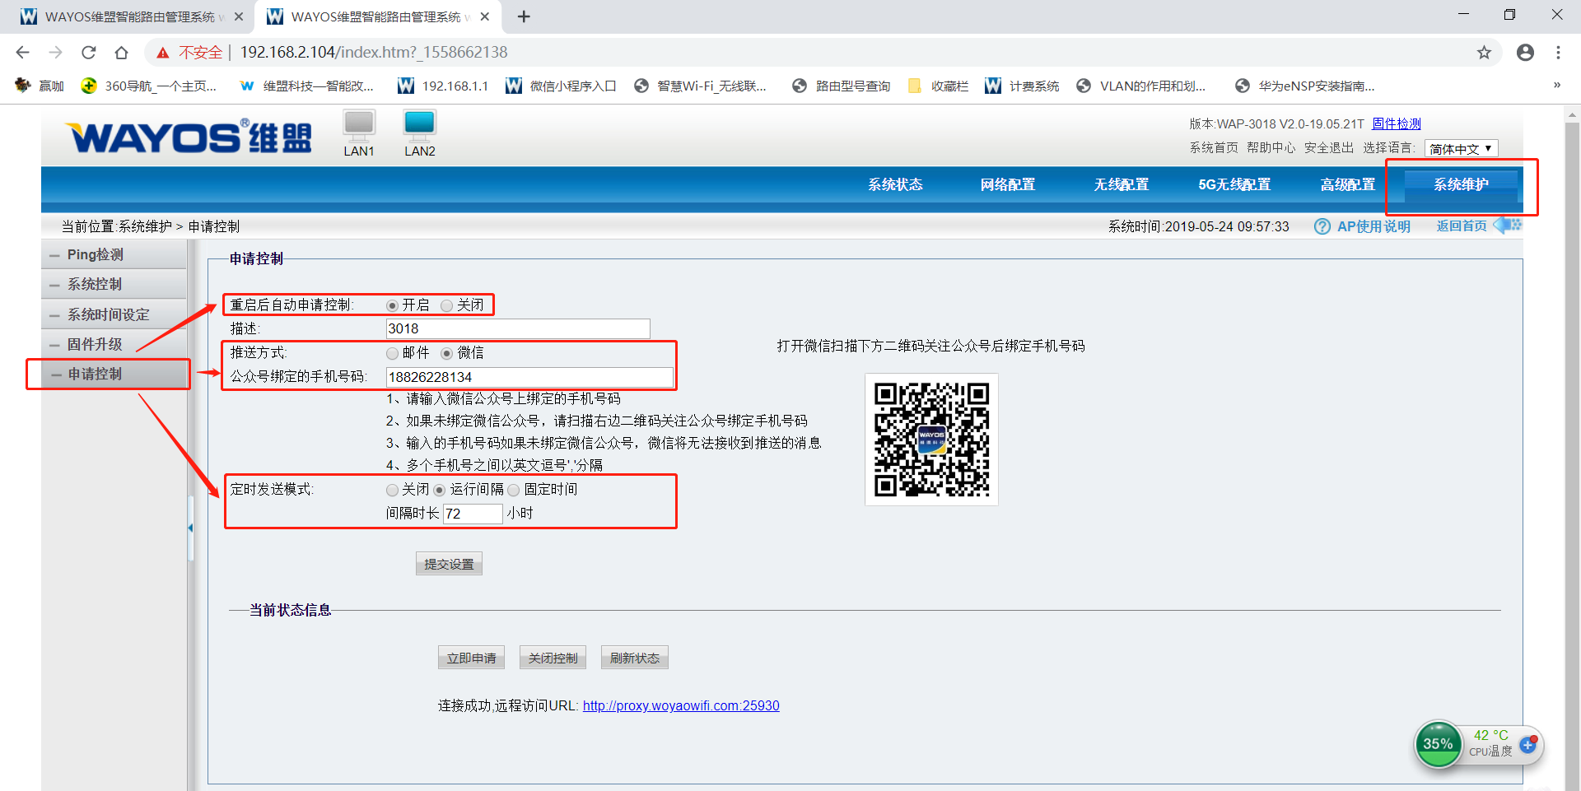
Task: Click the browser home icon
Action: click(x=121, y=53)
